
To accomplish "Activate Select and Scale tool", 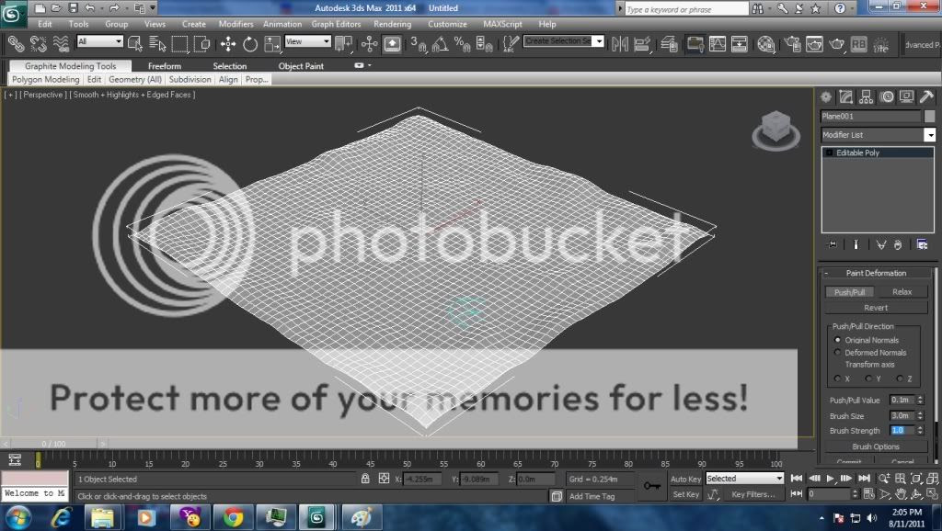I will tap(272, 44).
